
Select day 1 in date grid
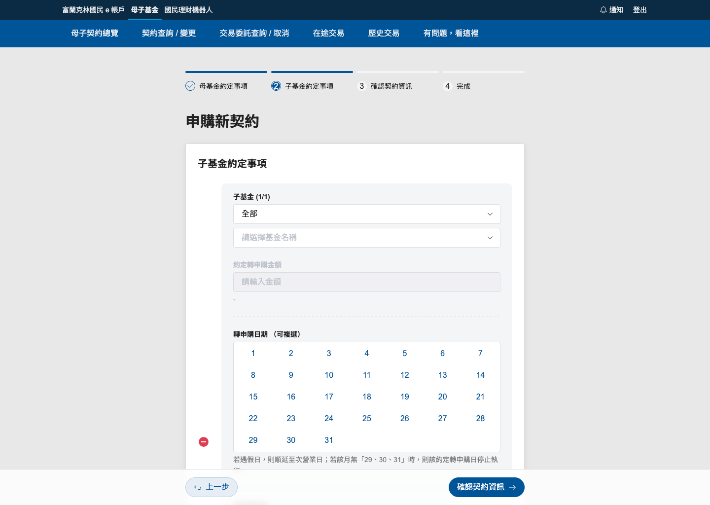click(253, 353)
